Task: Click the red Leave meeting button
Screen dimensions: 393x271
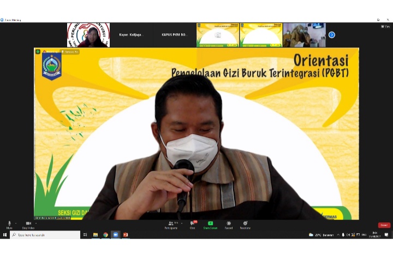Action: 384,225
